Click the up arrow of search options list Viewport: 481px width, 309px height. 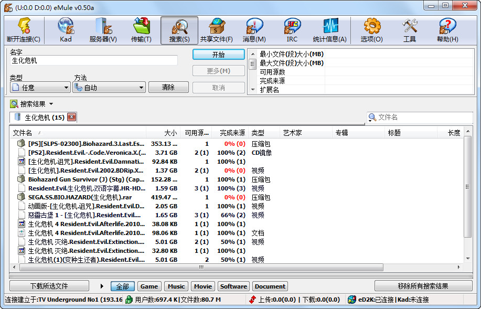pos(253,54)
